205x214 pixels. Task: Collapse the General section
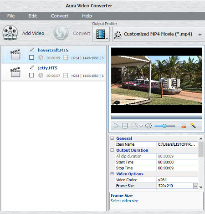click(112, 138)
